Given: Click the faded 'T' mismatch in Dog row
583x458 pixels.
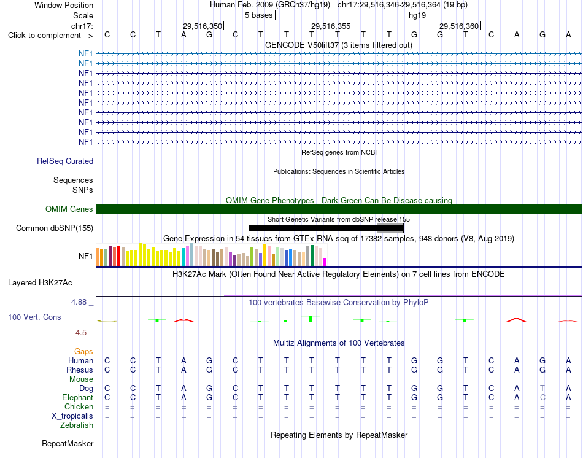Looking at the screenshot, I should point(542,389).
